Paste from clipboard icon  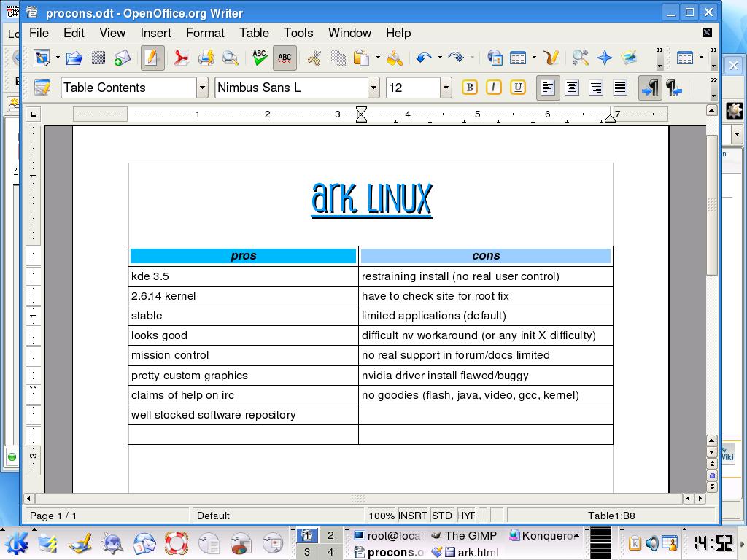(x=361, y=58)
